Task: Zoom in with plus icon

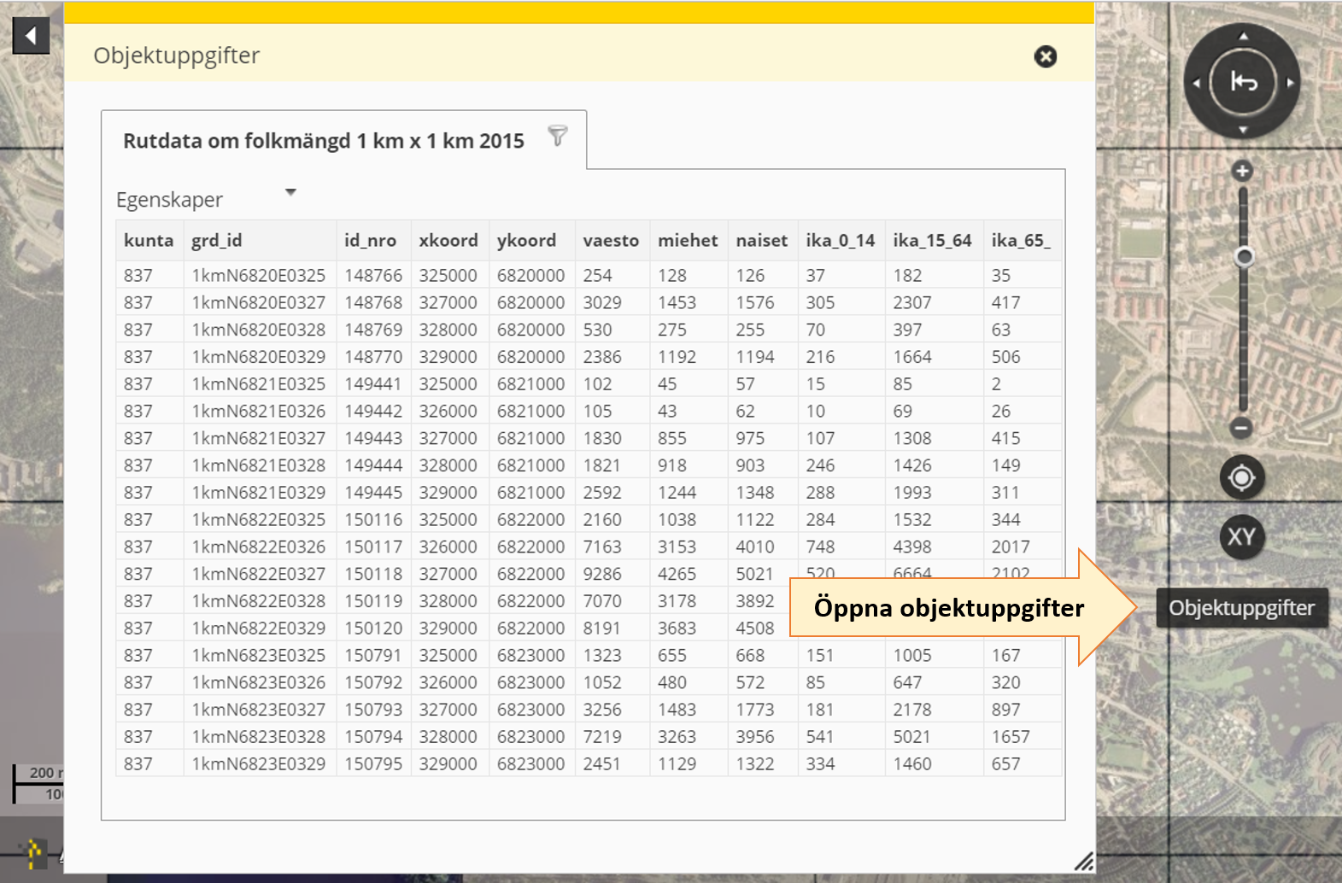Action: tap(1242, 171)
